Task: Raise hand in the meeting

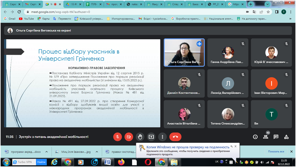Action: point(140,137)
